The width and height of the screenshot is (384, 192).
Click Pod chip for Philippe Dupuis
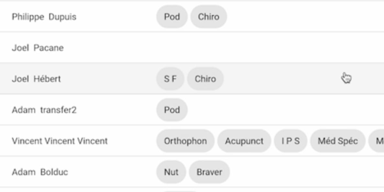[x=172, y=16]
